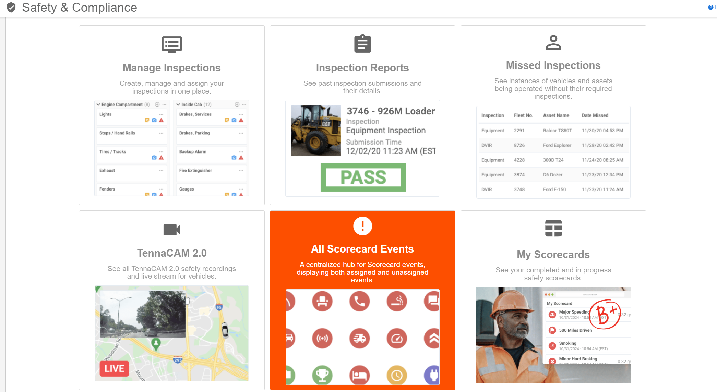717x392 pixels.
Task: Open help via the blue question mark icon
Action: [x=710, y=7]
